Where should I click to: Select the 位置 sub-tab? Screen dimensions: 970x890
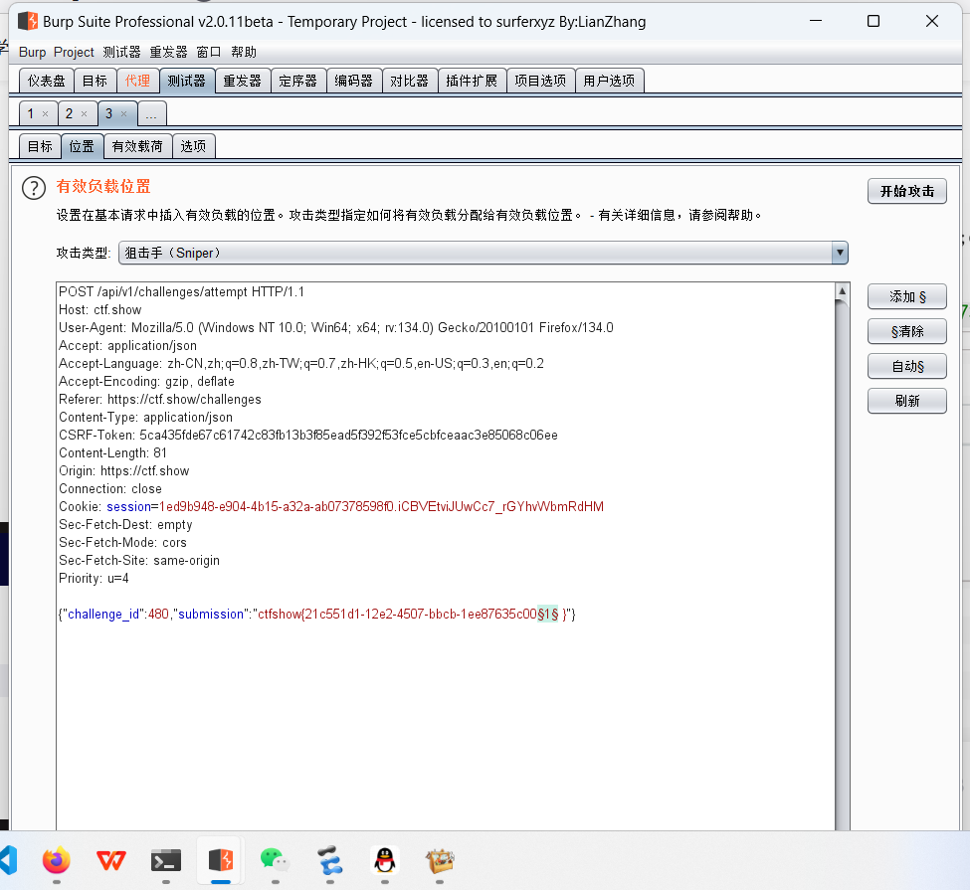tap(82, 146)
